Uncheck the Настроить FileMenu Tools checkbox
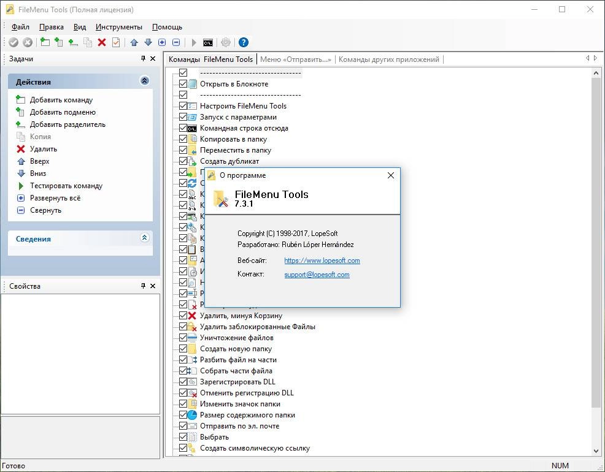 coord(183,106)
